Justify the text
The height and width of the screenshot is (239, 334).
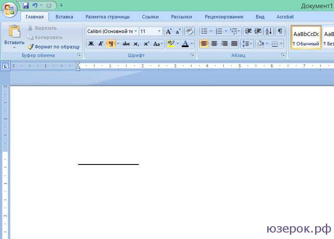[x=234, y=44]
